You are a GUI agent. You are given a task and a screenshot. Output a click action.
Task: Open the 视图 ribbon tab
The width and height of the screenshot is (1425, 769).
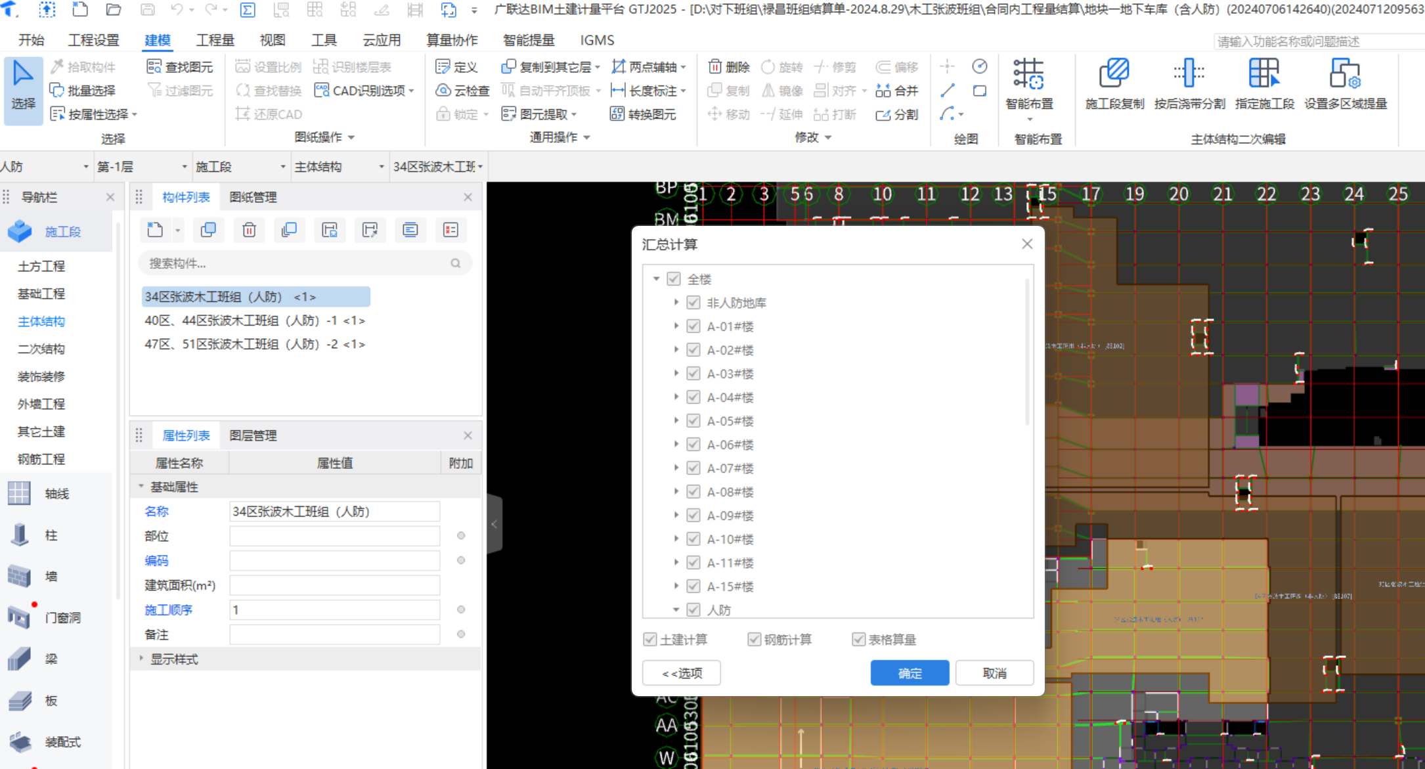point(273,40)
